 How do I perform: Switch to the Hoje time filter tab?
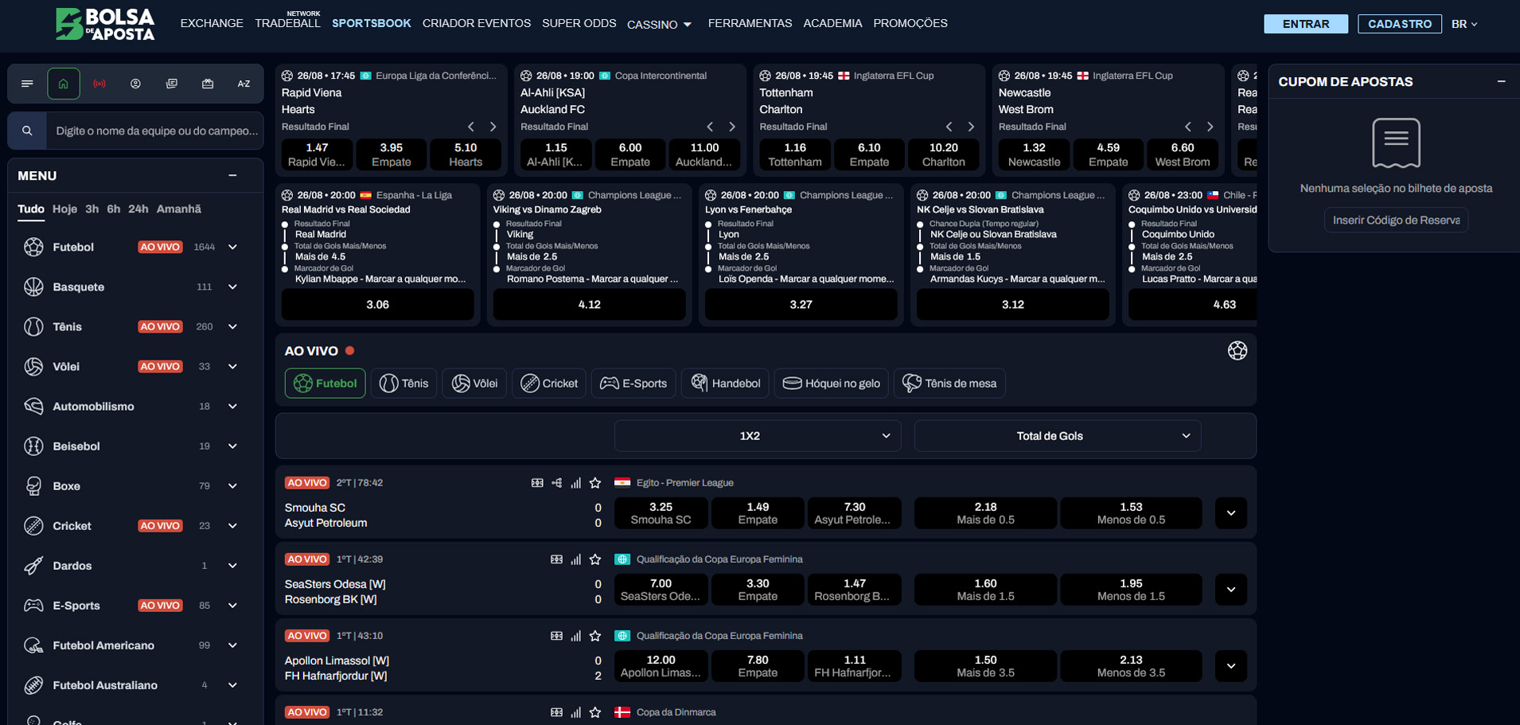(x=64, y=209)
